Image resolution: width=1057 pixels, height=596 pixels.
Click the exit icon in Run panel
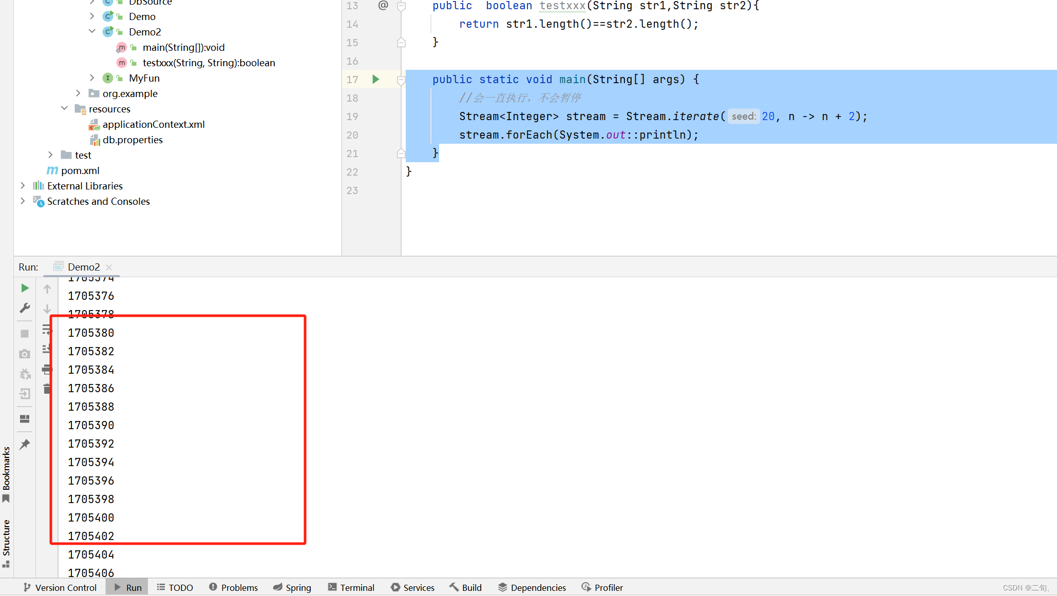[x=25, y=394]
